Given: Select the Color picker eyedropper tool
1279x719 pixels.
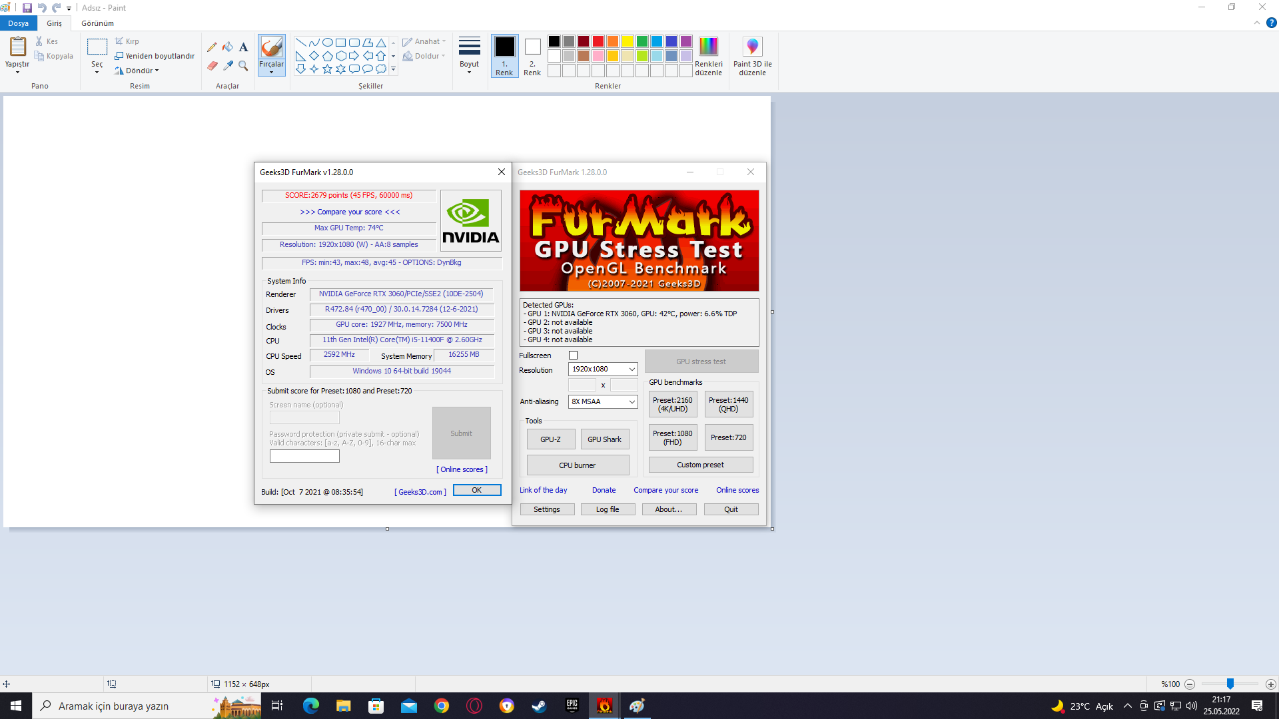Looking at the screenshot, I should point(228,66).
